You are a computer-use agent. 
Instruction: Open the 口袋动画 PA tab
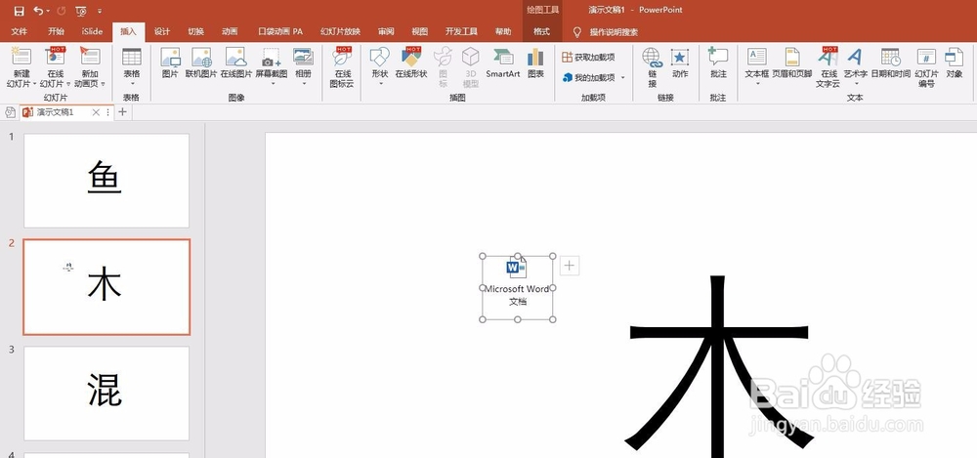tap(280, 32)
